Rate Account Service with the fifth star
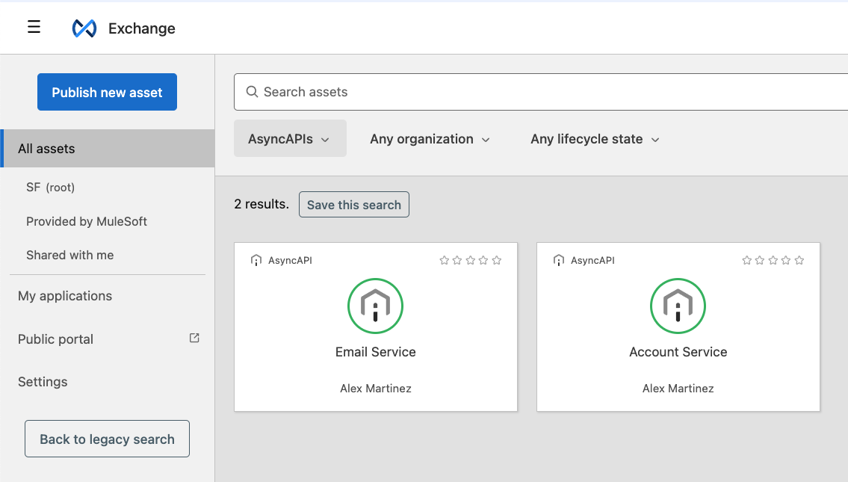This screenshot has width=848, height=482. point(799,260)
